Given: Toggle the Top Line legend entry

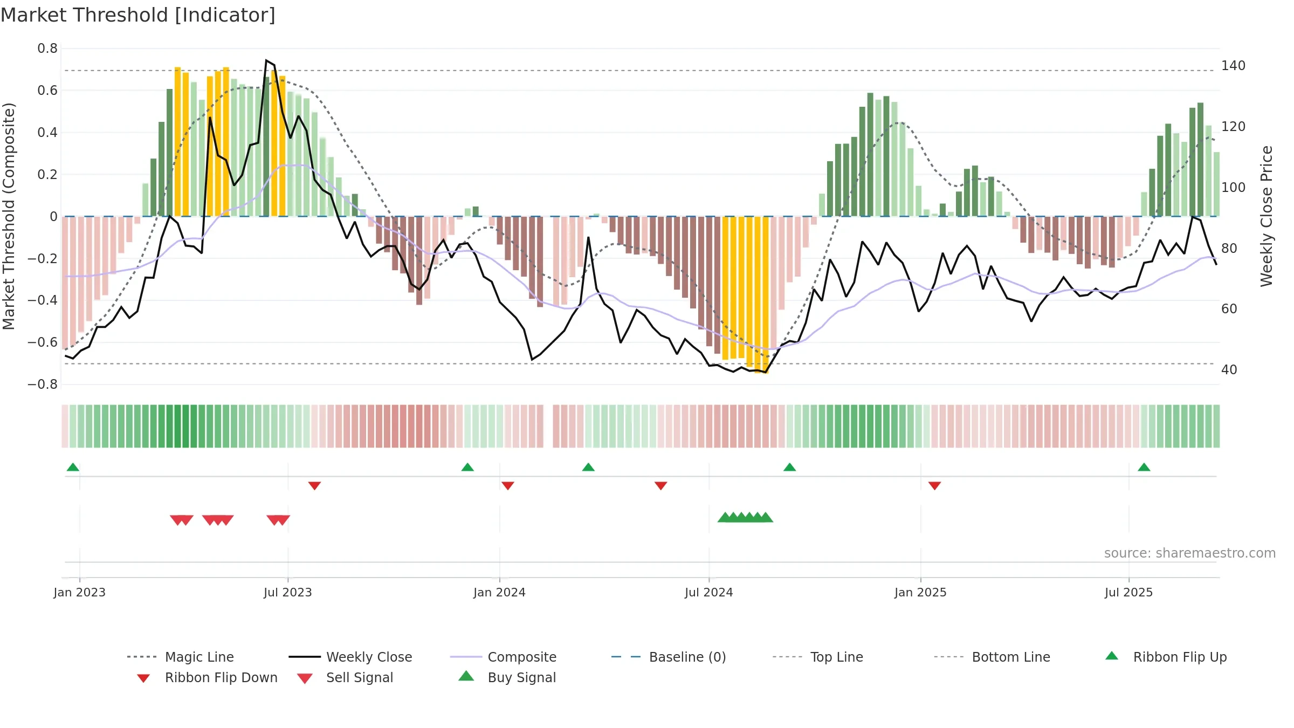Looking at the screenshot, I should click(x=817, y=657).
